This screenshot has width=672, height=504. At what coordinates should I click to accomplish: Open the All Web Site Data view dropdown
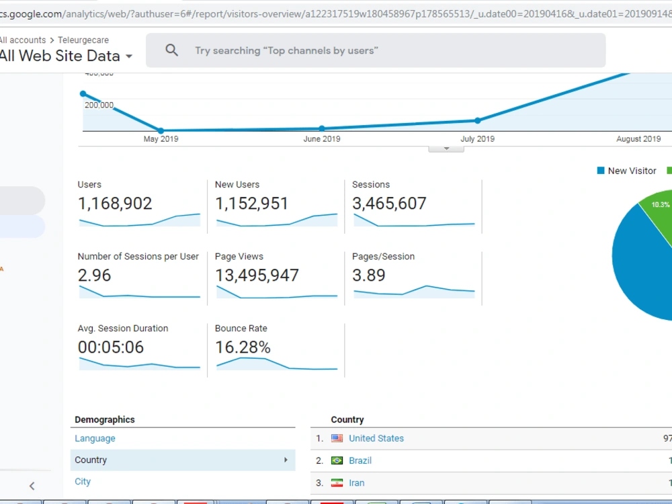coord(66,56)
